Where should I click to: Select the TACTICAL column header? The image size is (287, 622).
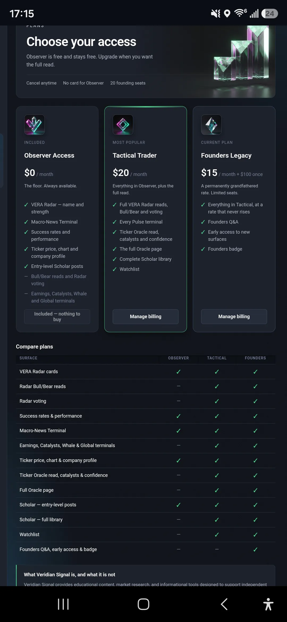coord(217,358)
